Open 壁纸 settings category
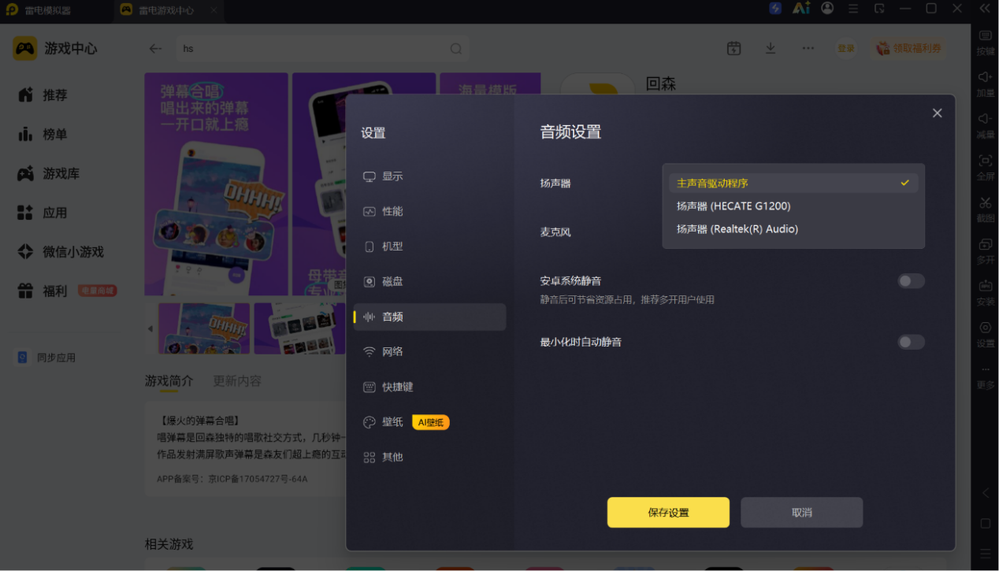The image size is (999, 571). click(x=429, y=422)
